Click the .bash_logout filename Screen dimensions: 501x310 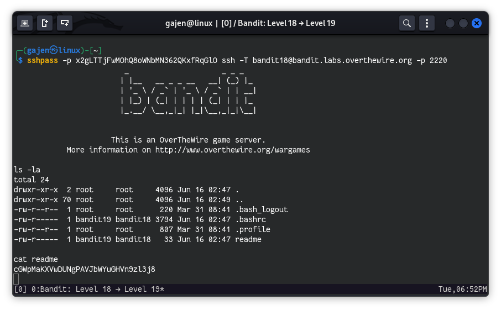click(261, 209)
